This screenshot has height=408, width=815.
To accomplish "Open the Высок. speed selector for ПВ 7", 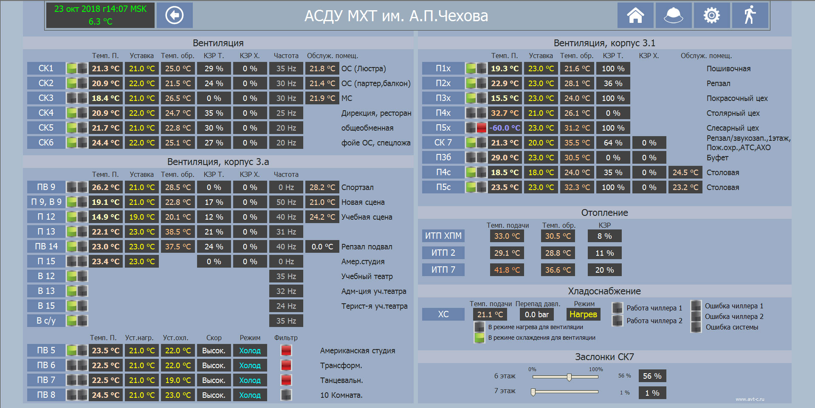I will [x=214, y=380].
